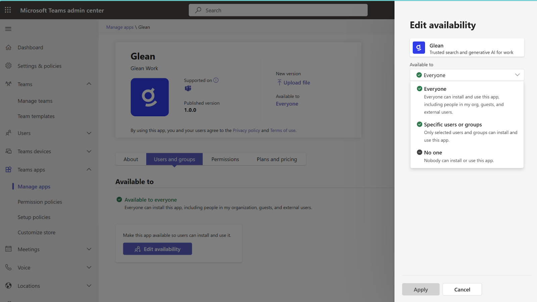Click the Glean app logo tile
This screenshot has width=537, height=302.
pyautogui.click(x=150, y=97)
